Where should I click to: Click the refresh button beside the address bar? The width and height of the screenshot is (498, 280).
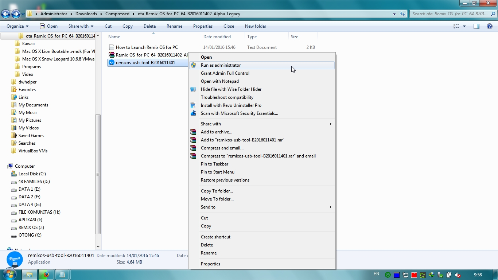(x=402, y=14)
